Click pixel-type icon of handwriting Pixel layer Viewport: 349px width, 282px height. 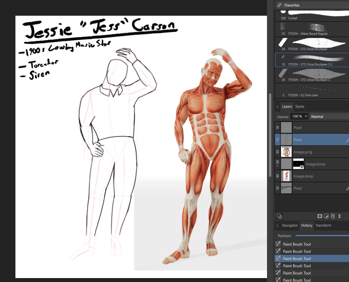point(277,188)
